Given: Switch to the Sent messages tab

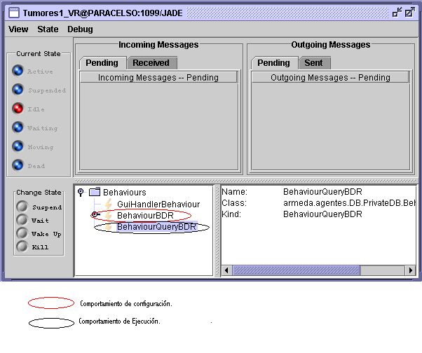Looking at the screenshot, I should [x=313, y=63].
